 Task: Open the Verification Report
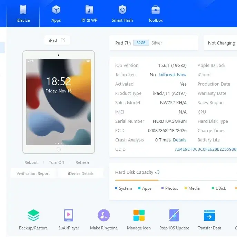(x=33, y=174)
